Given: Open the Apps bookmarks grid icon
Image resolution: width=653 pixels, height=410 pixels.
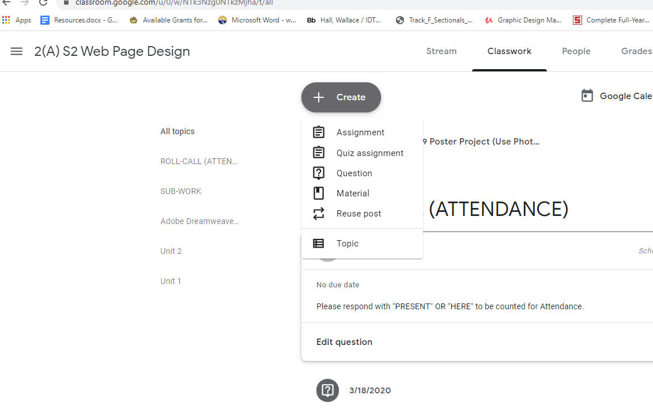Looking at the screenshot, I should pos(6,20).
